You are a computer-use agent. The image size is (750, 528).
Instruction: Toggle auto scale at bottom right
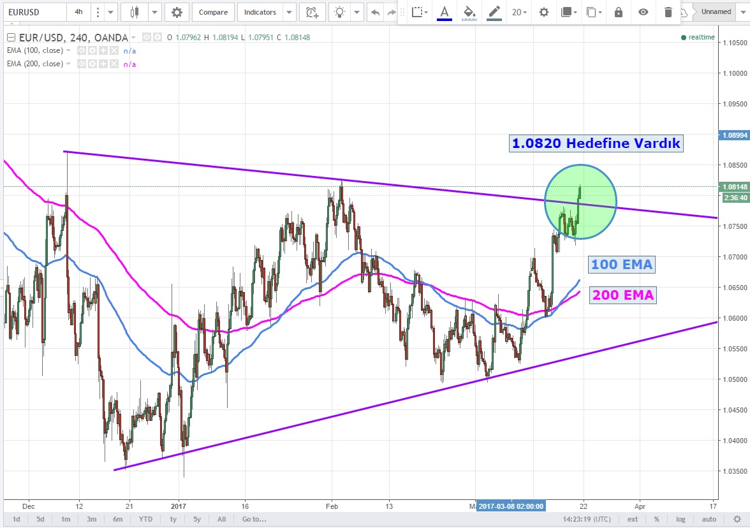click(x=709, y=519)
